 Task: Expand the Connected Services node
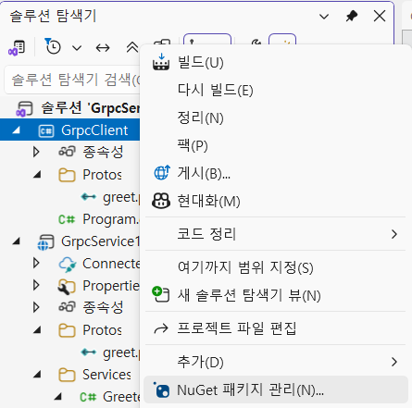(36, 263)
